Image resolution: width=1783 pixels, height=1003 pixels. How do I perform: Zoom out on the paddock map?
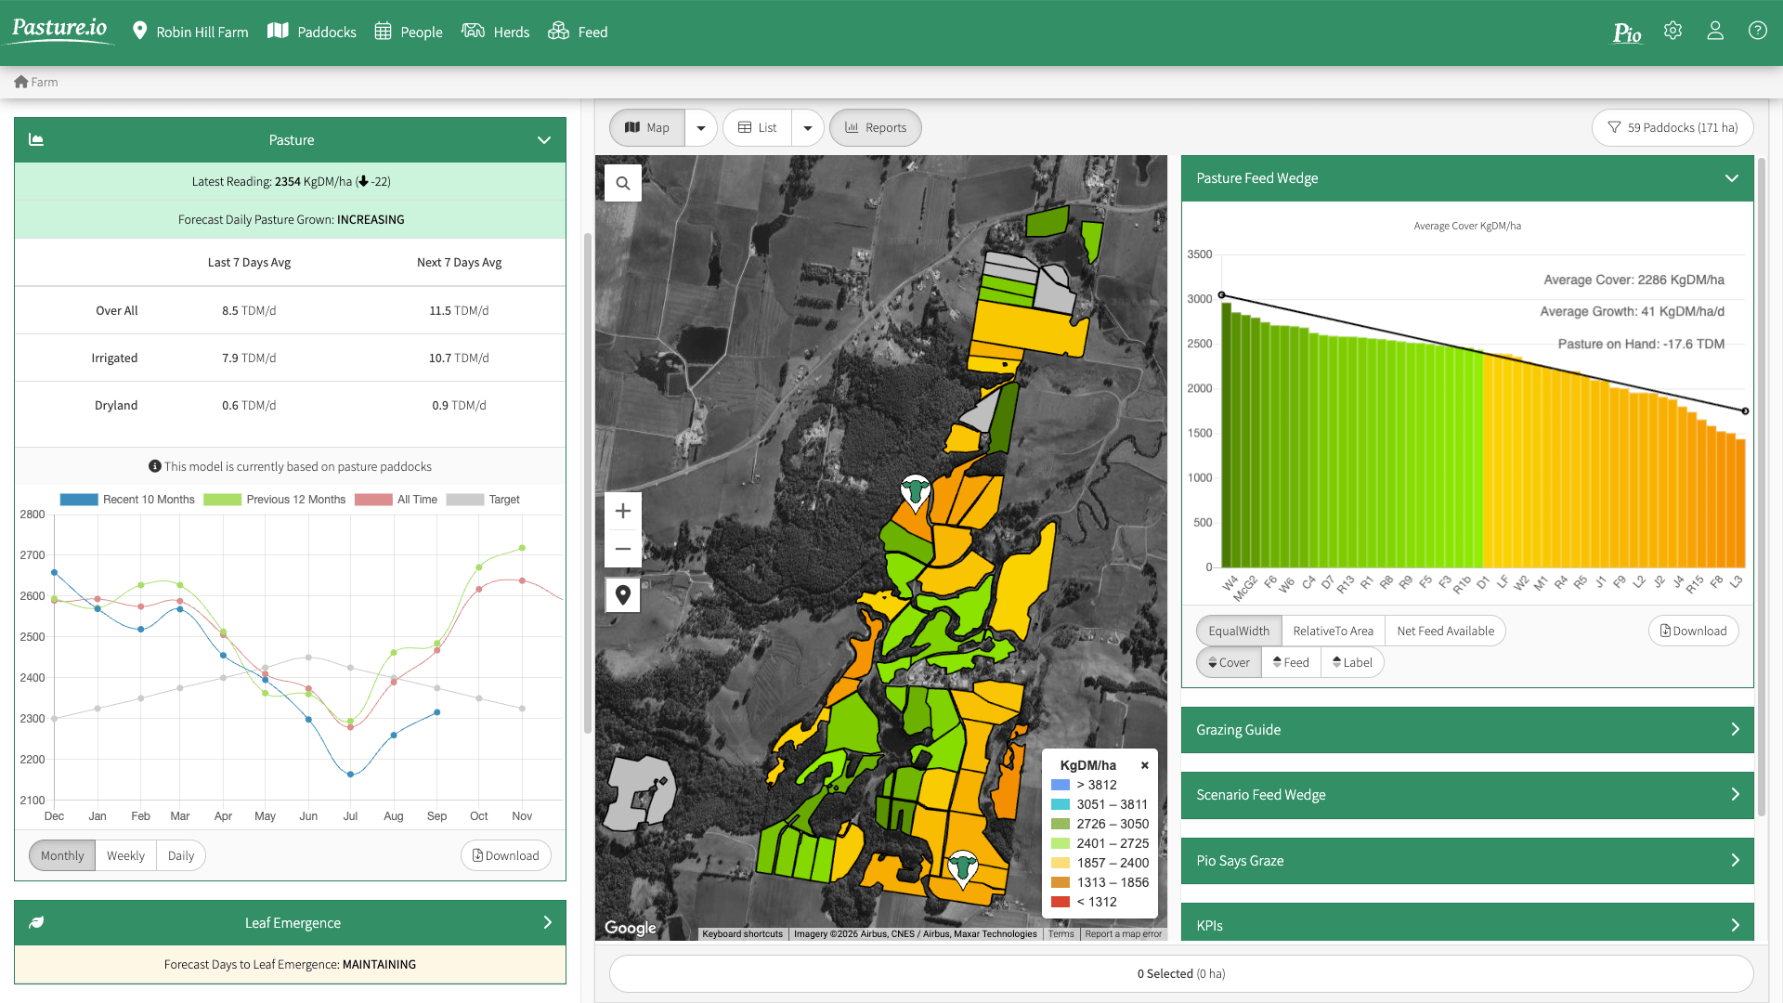coord(623,549)
